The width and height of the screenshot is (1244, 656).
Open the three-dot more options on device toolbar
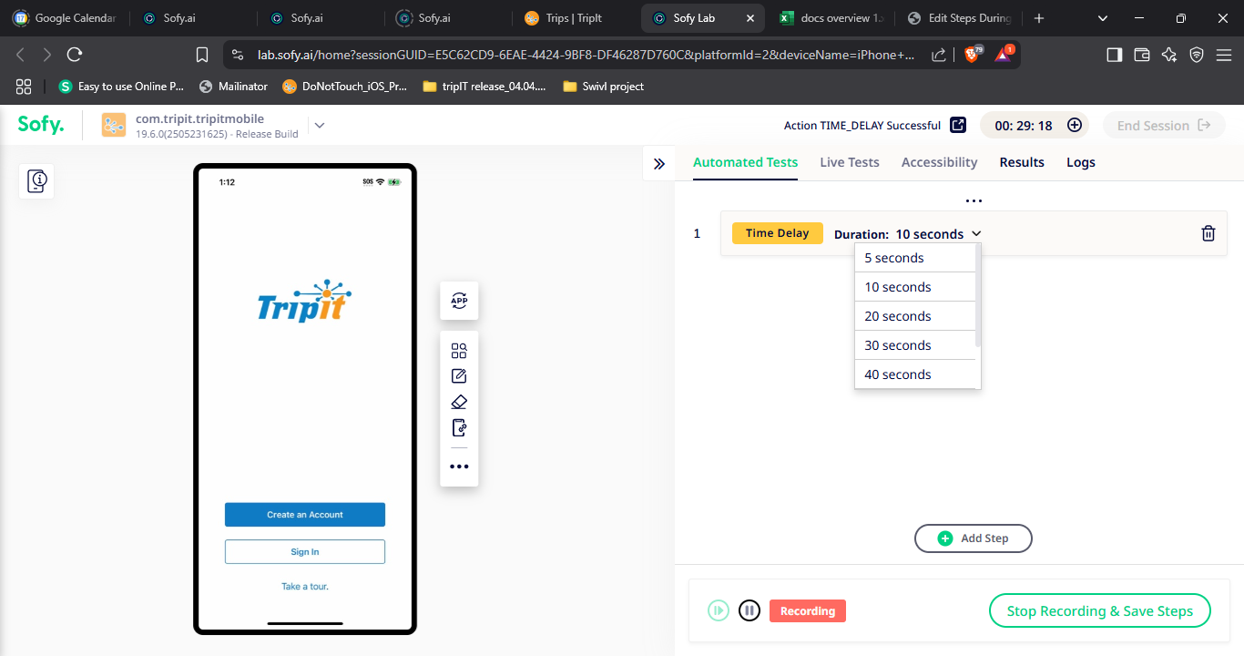tap(459, 466)
